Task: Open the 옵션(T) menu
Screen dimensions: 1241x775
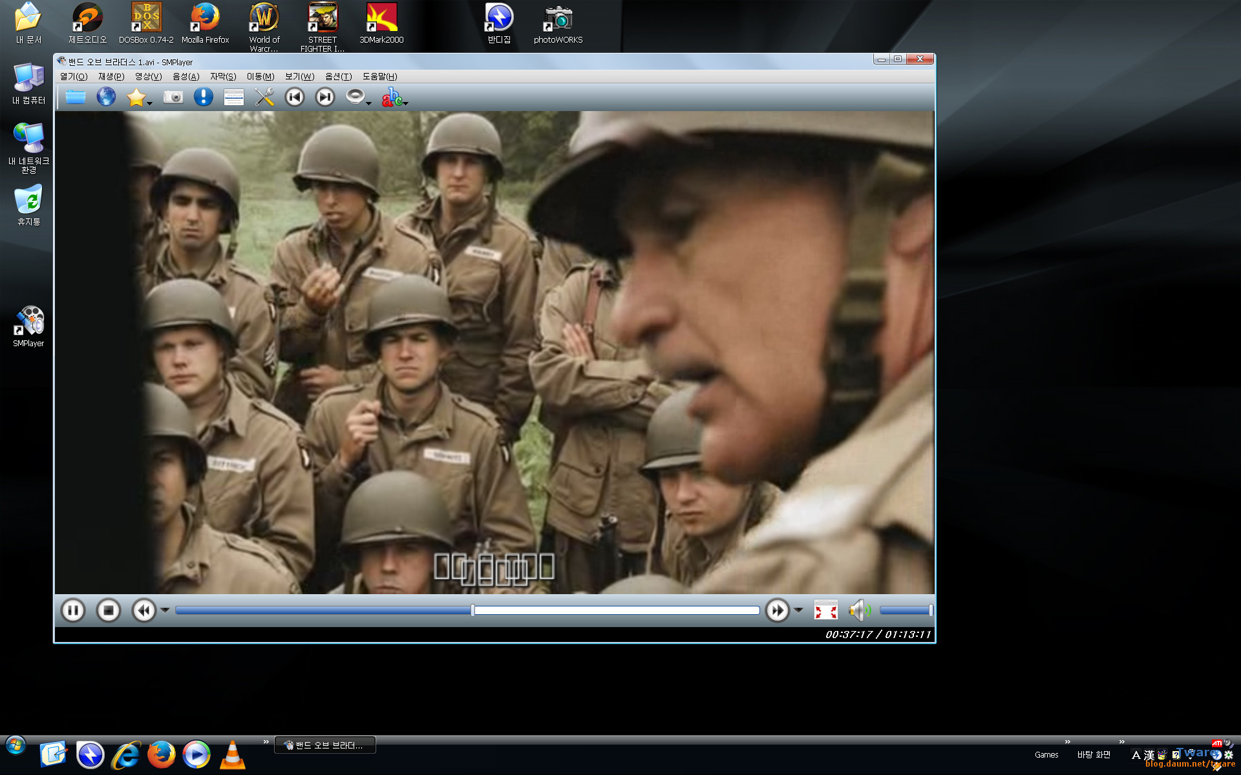Action: pyautogui.click(x=338, y=76)
